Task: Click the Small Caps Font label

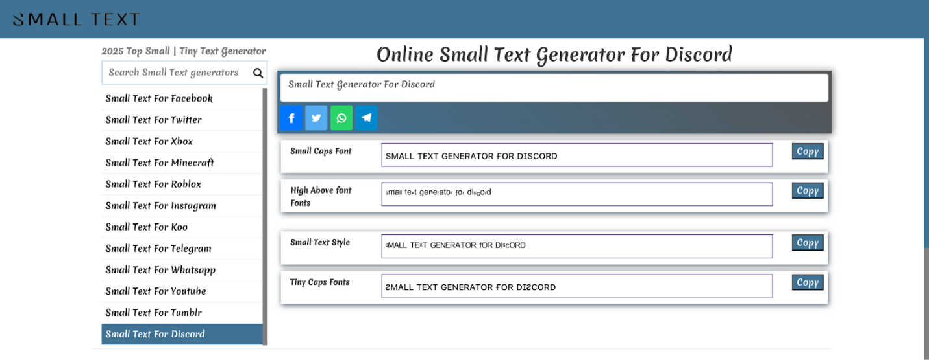Action: coord(321,151)
